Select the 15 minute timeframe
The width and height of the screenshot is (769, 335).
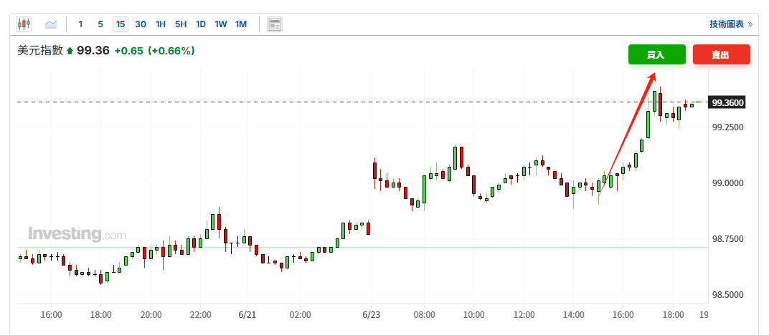121,24
